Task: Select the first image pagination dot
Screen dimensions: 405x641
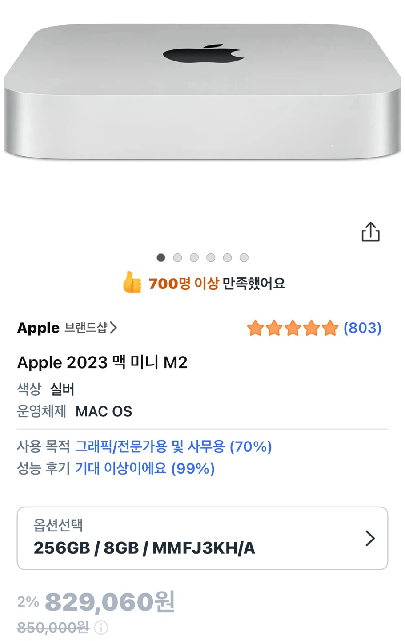Action: point(161,257)
